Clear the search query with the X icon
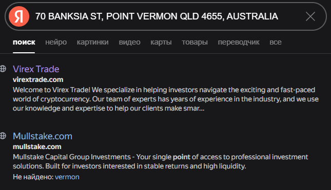331x190 pixels. click(x=310, y=16)
